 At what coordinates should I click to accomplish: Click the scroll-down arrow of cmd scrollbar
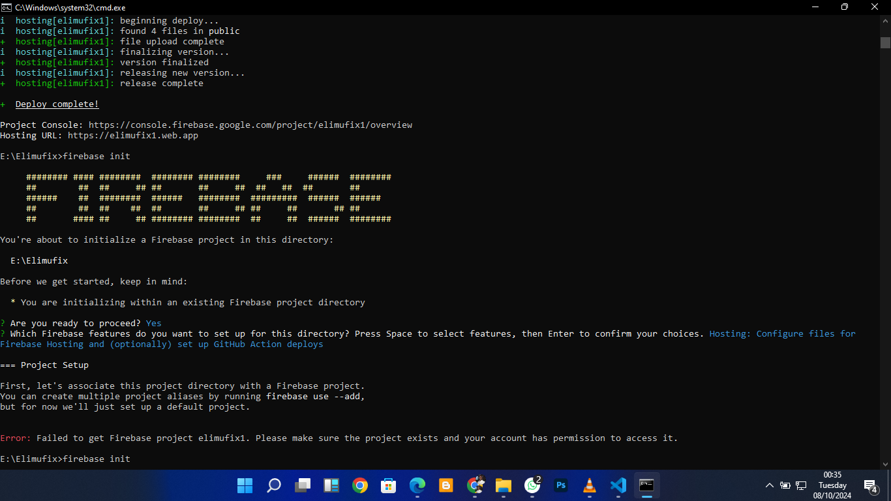point(885,463)
